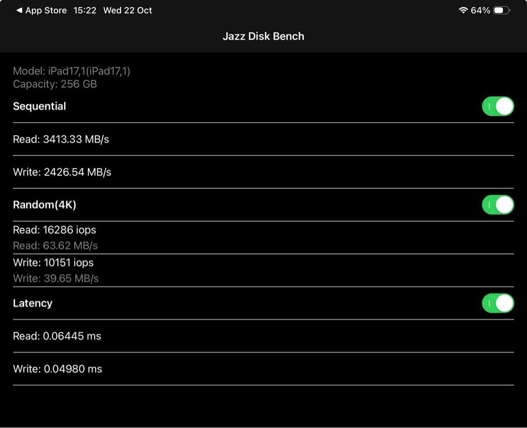527x428 pixels.
Task: Select Read: 63.62 MB/s value
Action: 55,246
